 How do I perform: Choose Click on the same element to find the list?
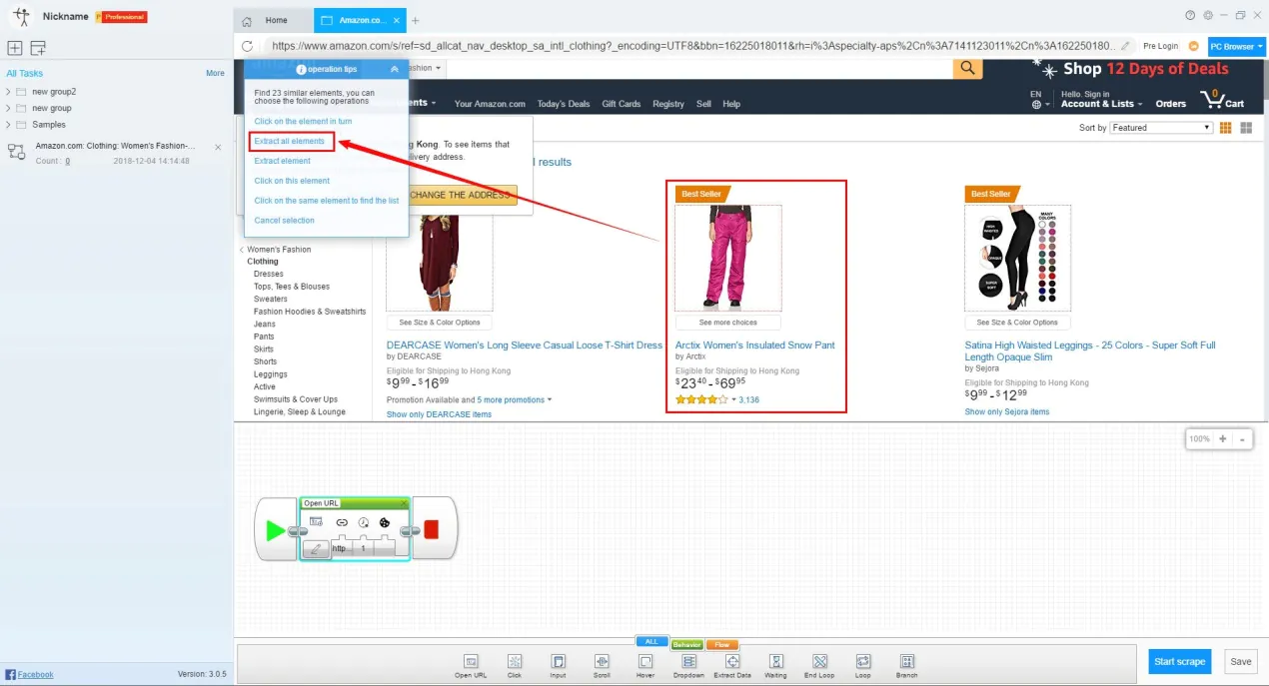tap(327, 201)
